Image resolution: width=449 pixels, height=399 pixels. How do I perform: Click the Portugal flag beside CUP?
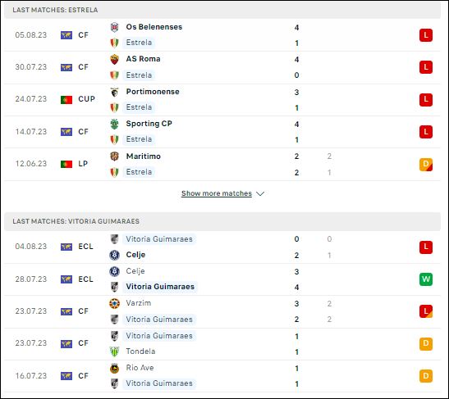(66, 99)
